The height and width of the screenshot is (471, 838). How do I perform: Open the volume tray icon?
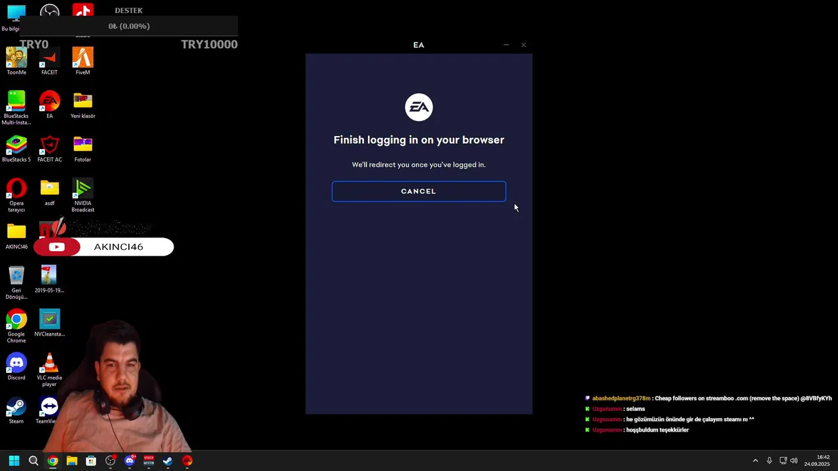coord(794,461)
